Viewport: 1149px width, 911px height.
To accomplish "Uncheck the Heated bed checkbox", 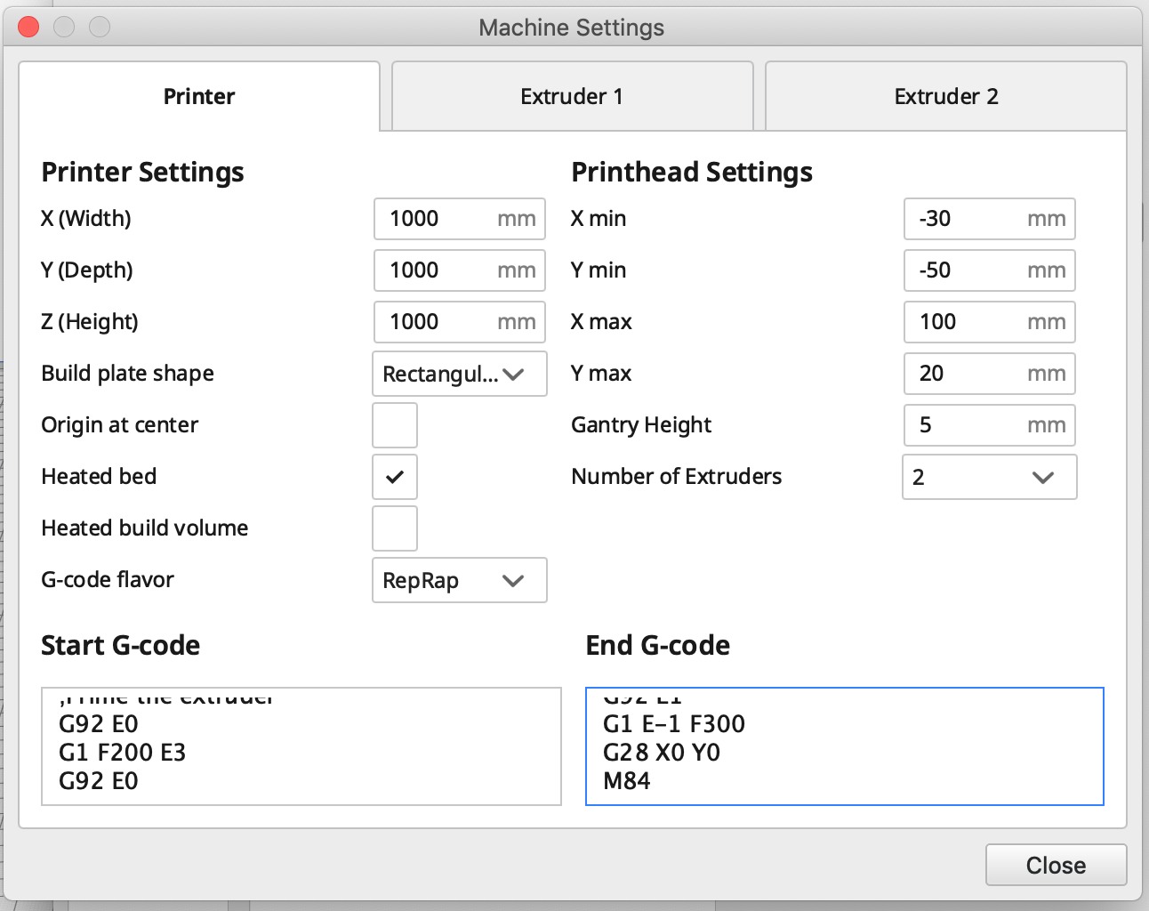I will click(x=394, y=477).
